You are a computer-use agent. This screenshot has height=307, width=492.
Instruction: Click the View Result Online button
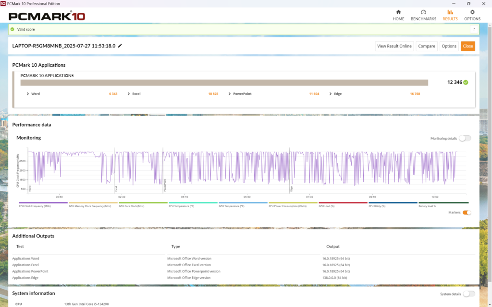pyautogui.click(x=394, y=46)
